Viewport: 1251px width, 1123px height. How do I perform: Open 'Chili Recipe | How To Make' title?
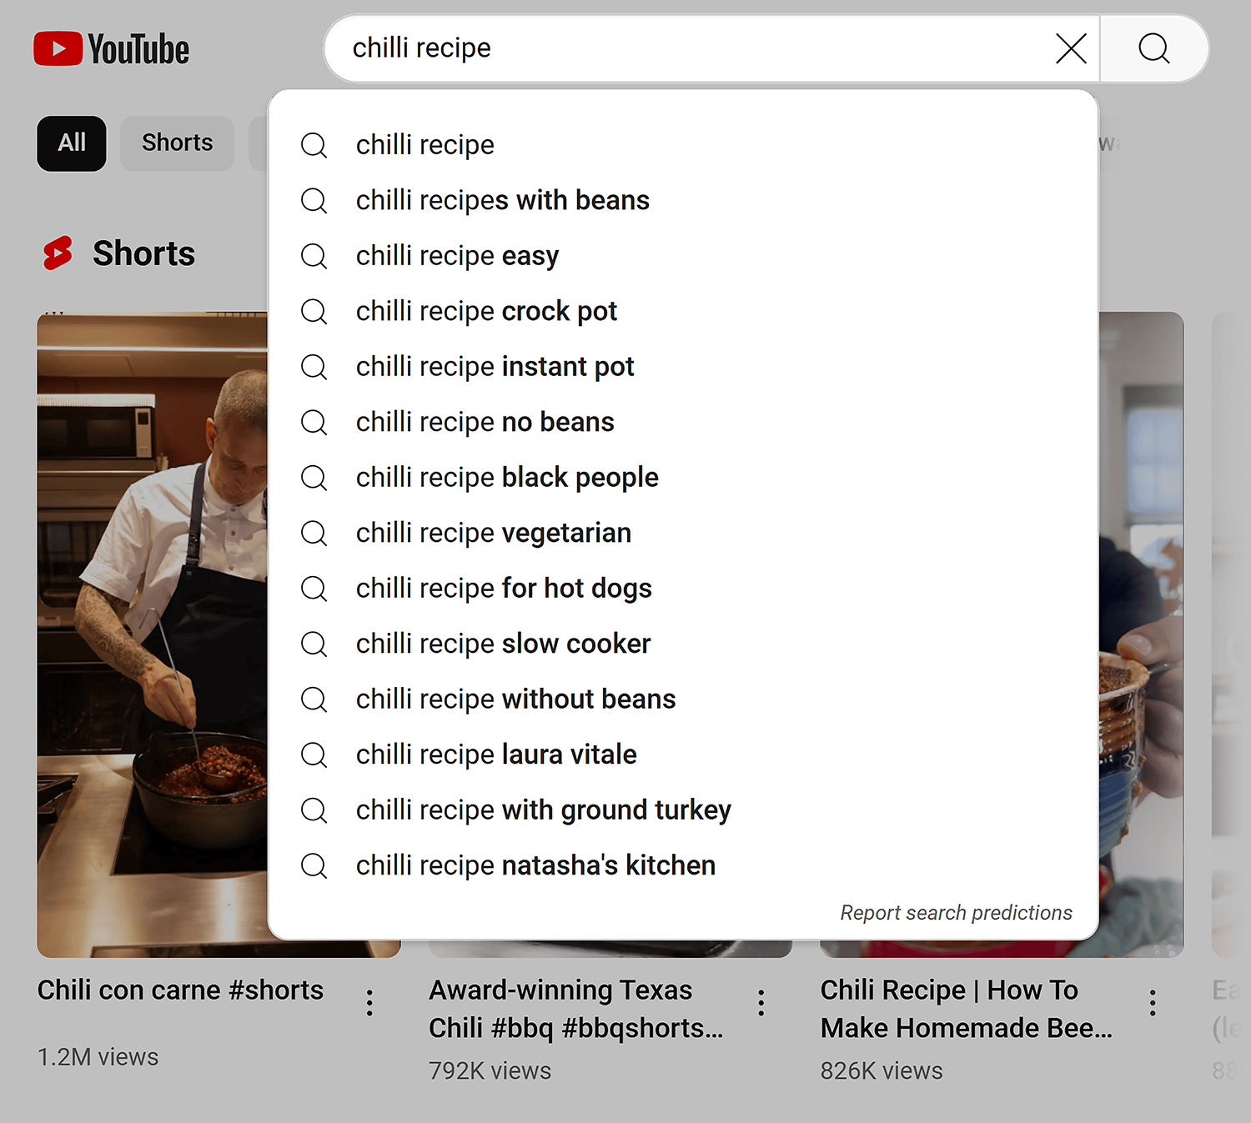tap(966, 1009)
